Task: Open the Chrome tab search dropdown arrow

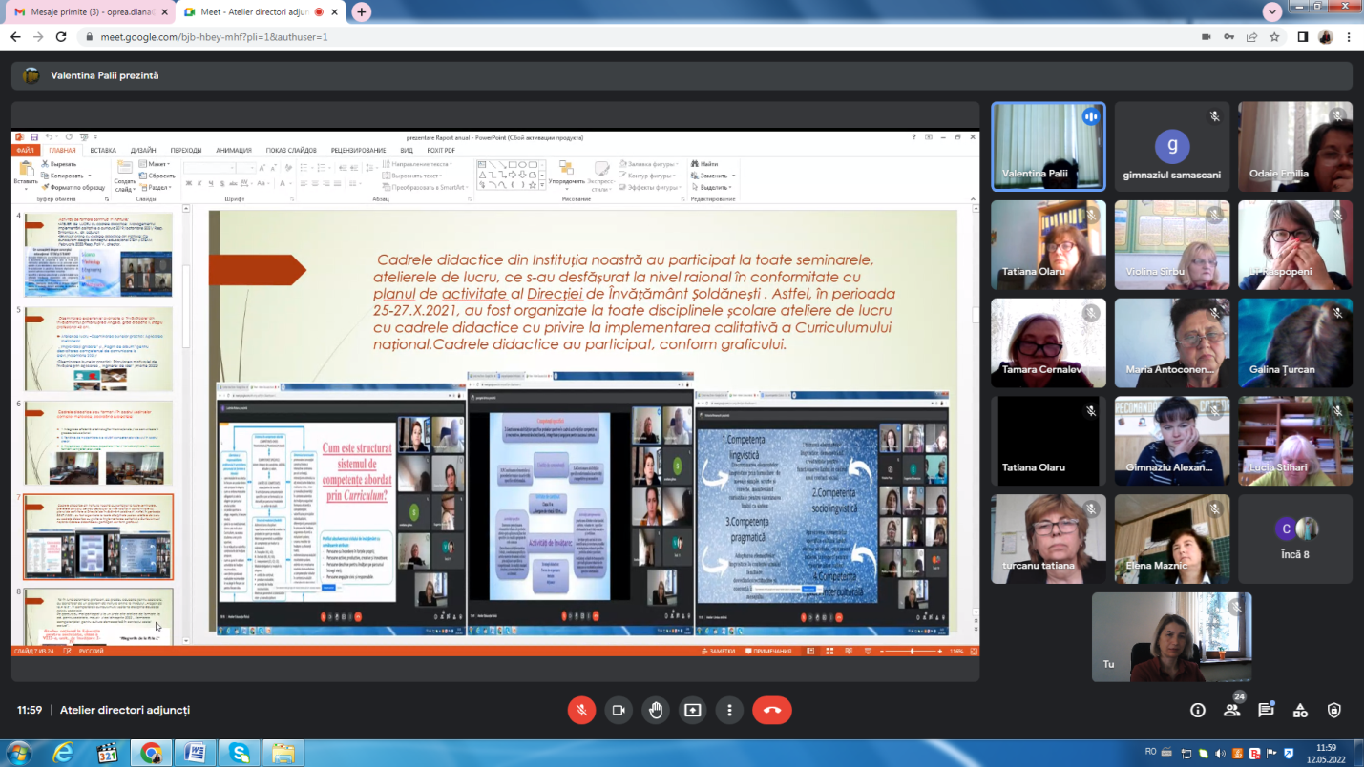Action: click(1272, 11)
